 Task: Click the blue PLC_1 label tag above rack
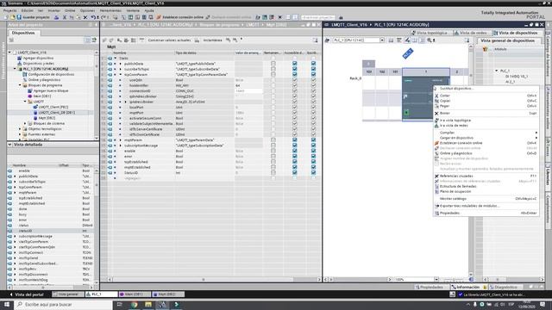(x=408, y=53)
